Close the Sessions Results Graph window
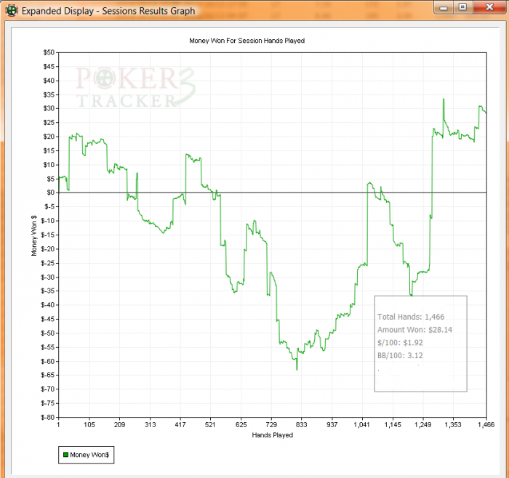This screenshot has width=509, height=478. point(489,7)
